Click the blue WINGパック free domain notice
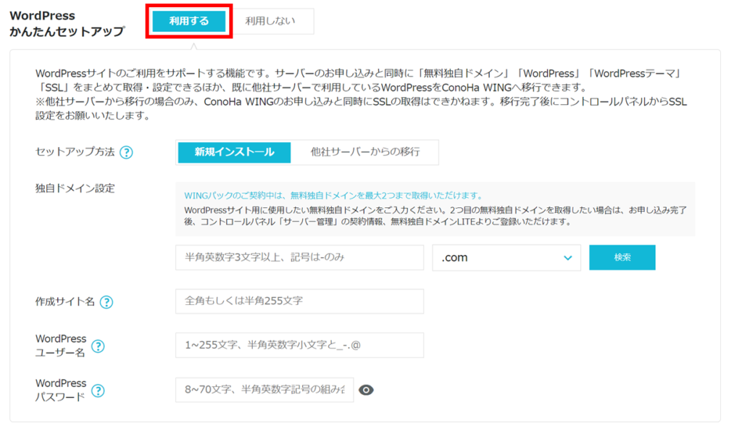 click(333, 196)
